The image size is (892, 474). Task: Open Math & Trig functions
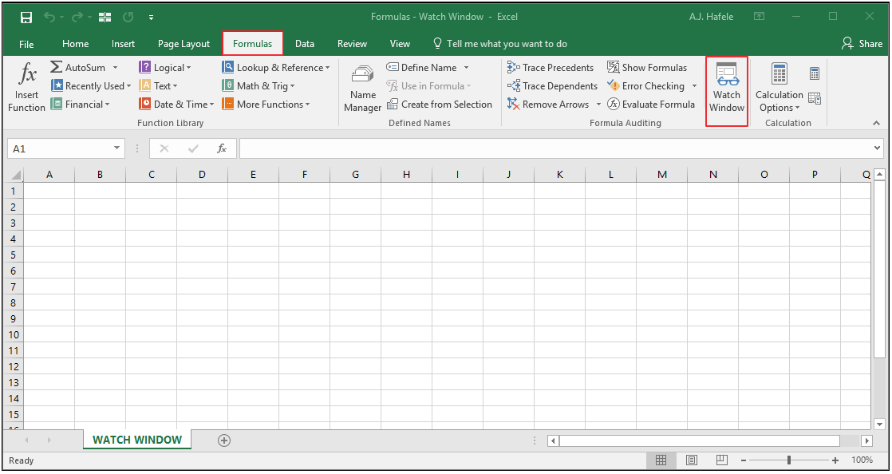pos(259,86)
